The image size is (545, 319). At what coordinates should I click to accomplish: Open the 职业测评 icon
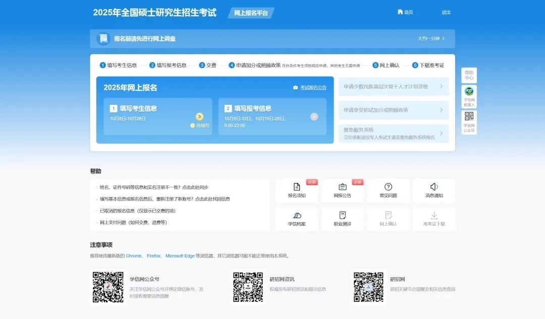[x=342, y=216]
